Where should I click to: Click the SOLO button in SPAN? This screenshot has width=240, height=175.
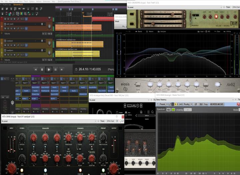click(x=201, y=104)
